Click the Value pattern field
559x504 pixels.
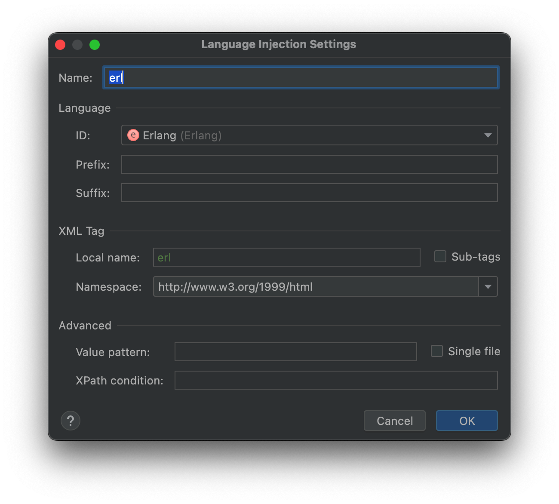click(295, 352)
